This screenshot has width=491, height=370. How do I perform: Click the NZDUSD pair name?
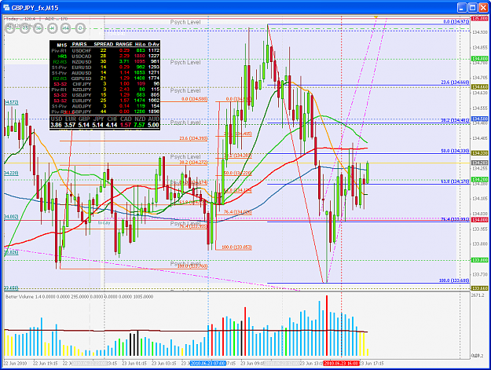coord(82,62)
